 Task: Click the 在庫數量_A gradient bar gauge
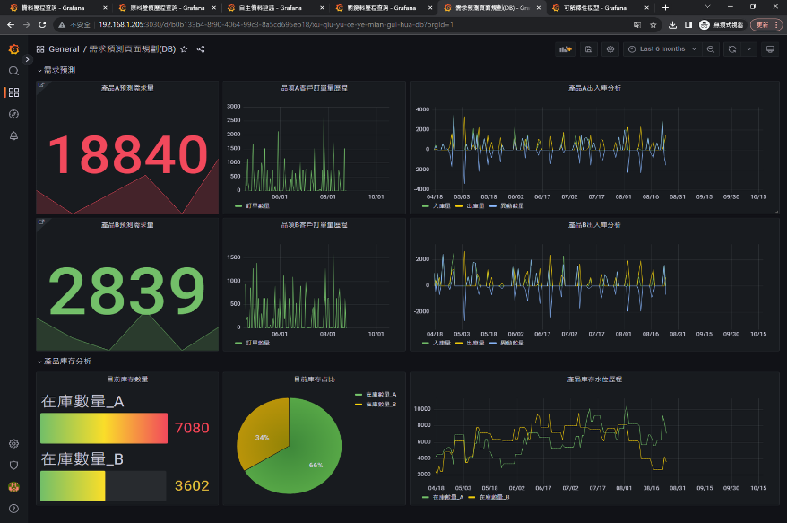tap(104, 428)
